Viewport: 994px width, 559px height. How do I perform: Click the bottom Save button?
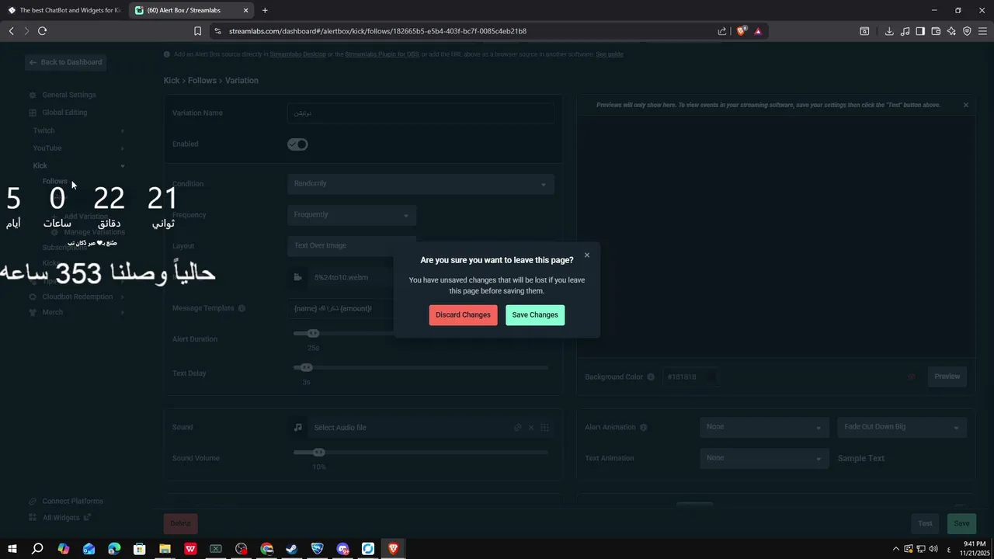[961, 523]
